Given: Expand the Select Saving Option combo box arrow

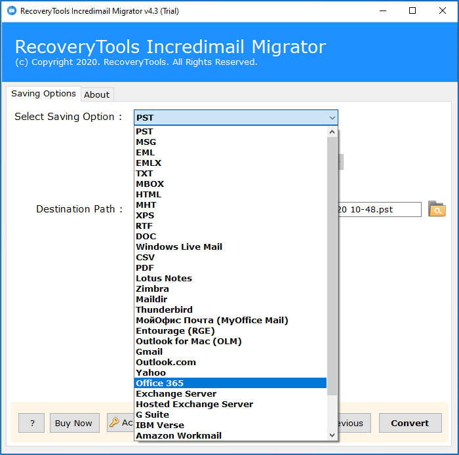Looking at the screenshot, I should (x=332, y=117).
